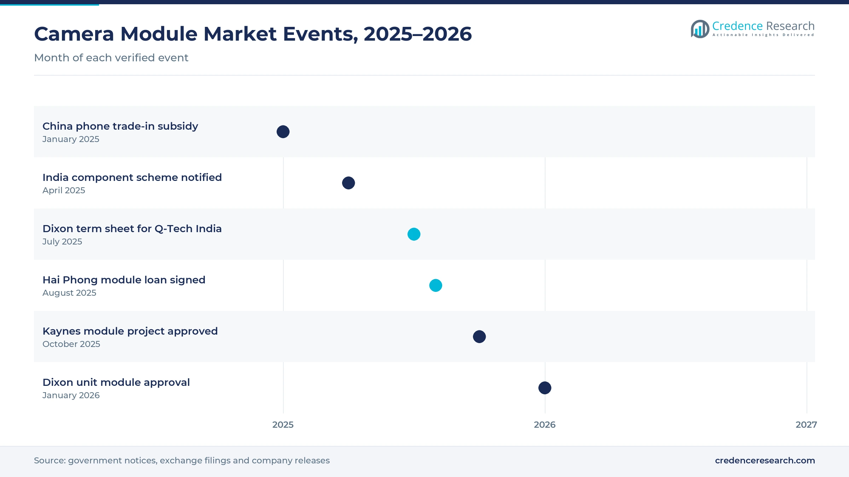Select the August 2025 Hai Phong dot

click(x=436, y=285)
